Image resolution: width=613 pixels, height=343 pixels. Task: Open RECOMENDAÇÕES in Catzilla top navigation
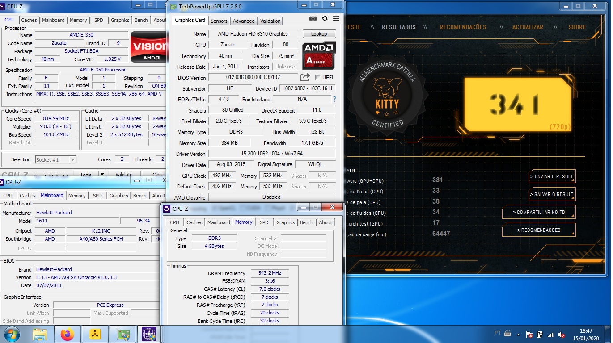tap(463, 27)
